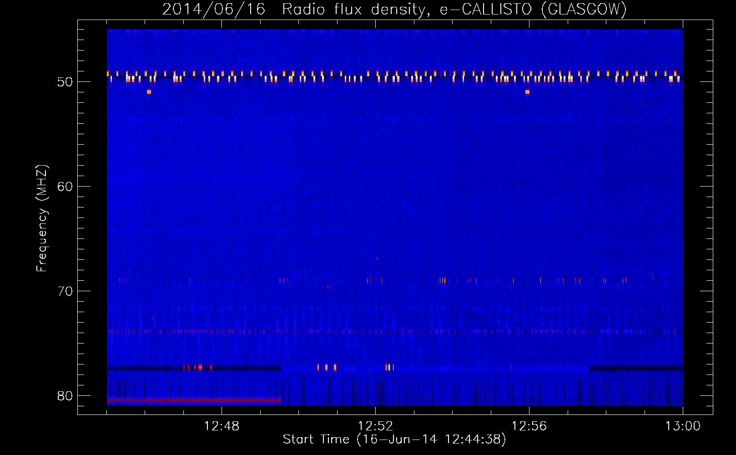Click the "Frequency (MHZ)" y-axis label
This screenshot has width=736, height=455.
point(42,218)
